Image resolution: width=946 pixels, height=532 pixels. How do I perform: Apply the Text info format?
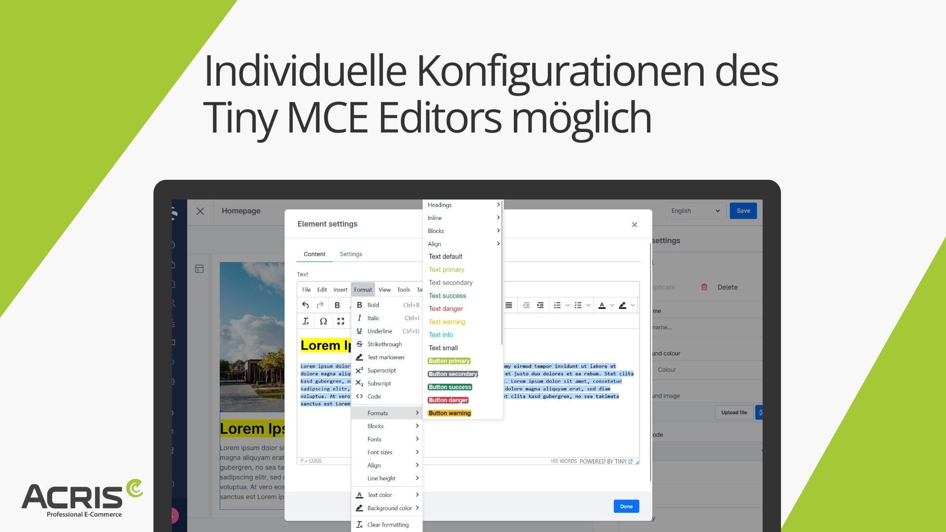coord(441,335)
